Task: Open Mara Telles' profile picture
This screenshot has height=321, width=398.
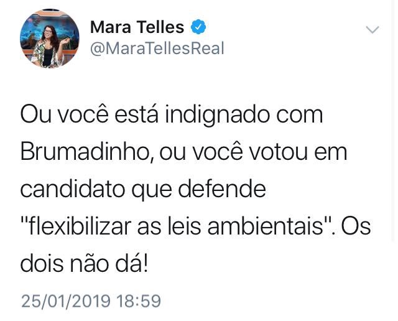Action: [49, 39]
